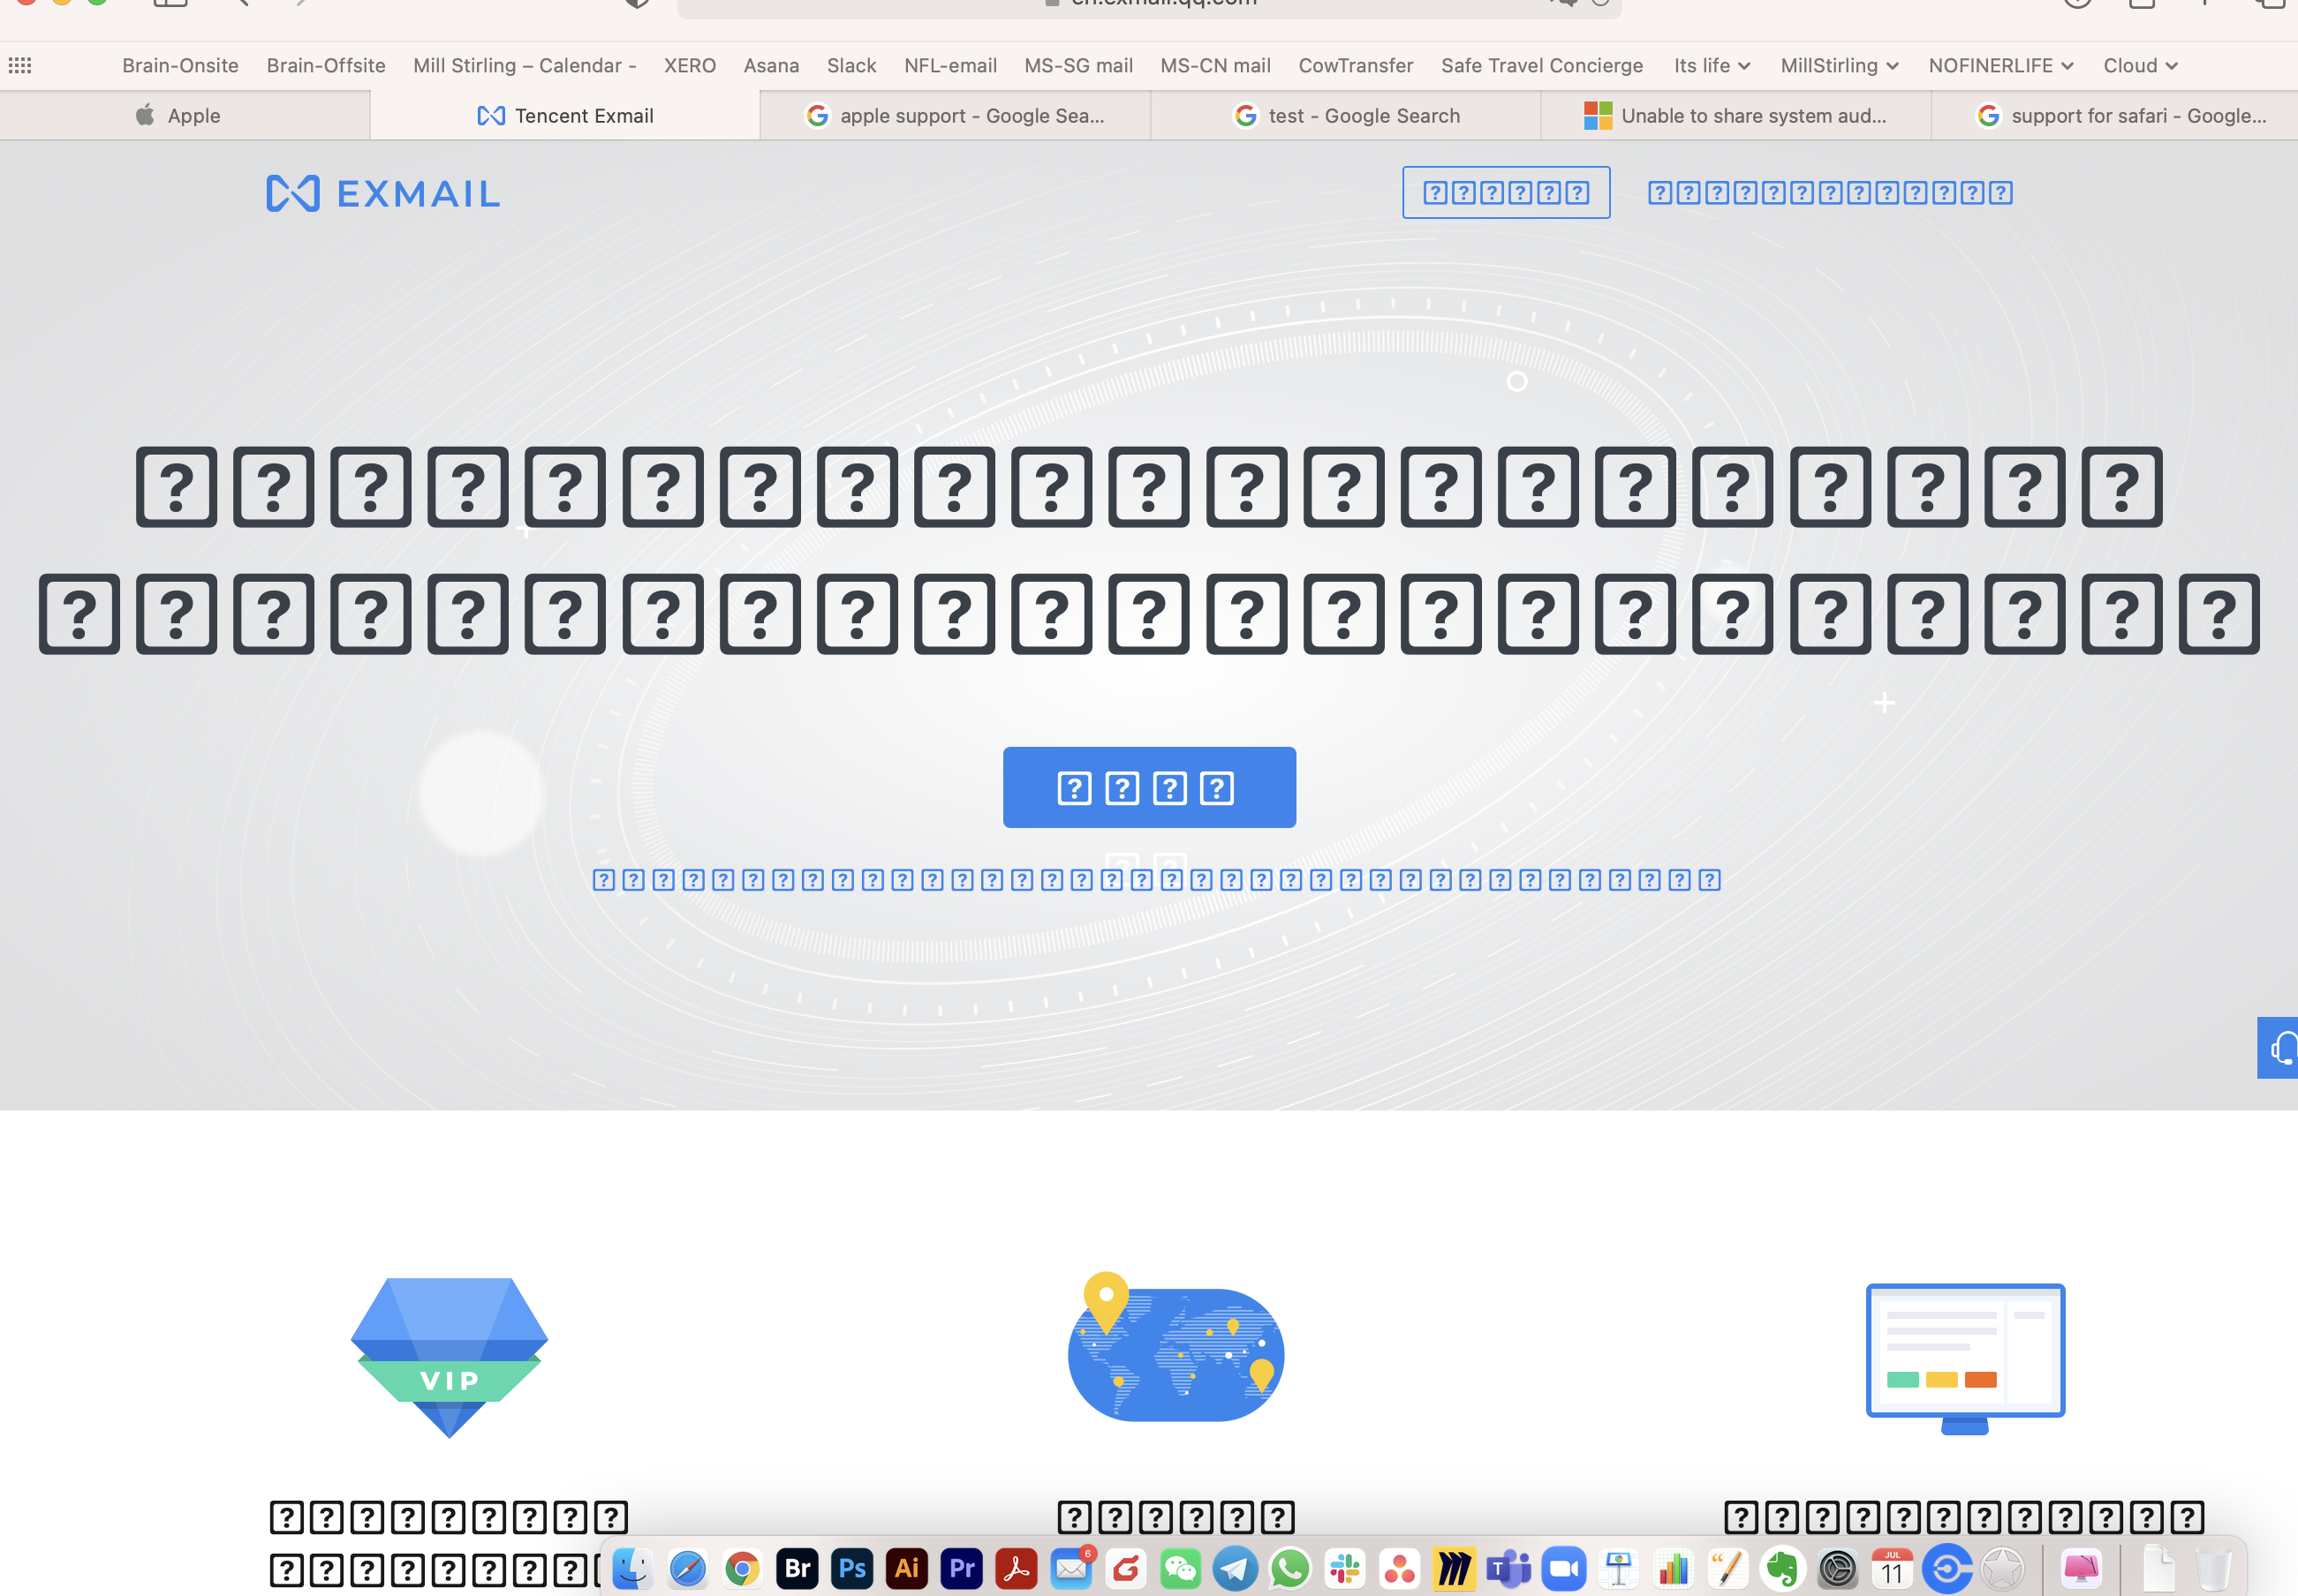Switch to support for safari Google tab

(2115, 116)
